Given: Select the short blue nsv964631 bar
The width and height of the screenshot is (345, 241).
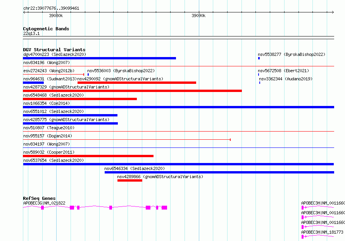Looking at the screenshot, I should click(33, 83).
